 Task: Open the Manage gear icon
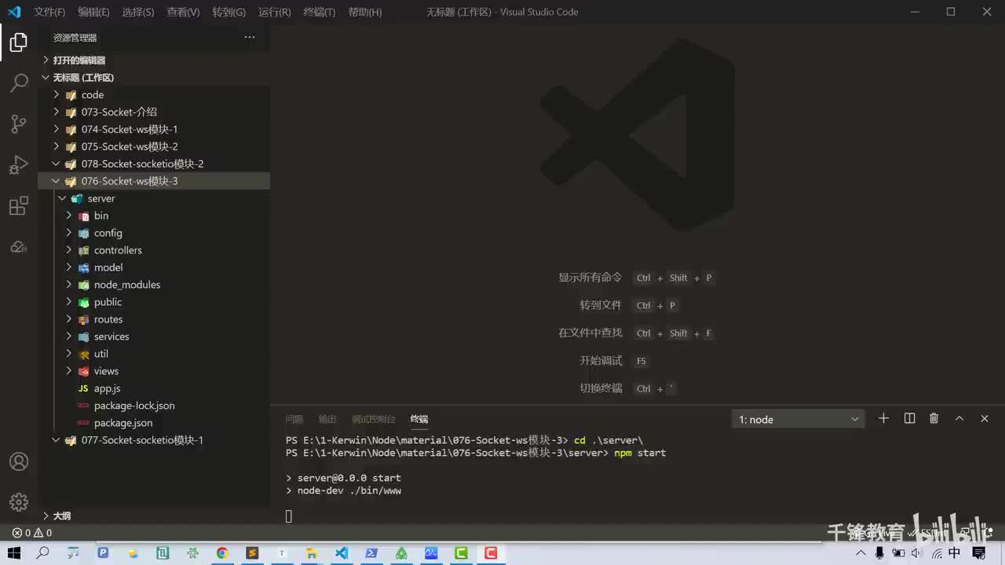[19, 502]
